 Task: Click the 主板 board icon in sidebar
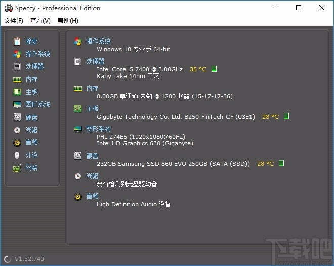pos(17,92)
